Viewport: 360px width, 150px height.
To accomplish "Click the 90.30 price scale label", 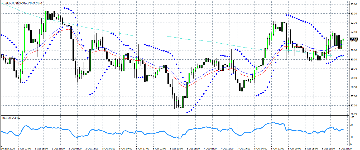I will point(353,60).
